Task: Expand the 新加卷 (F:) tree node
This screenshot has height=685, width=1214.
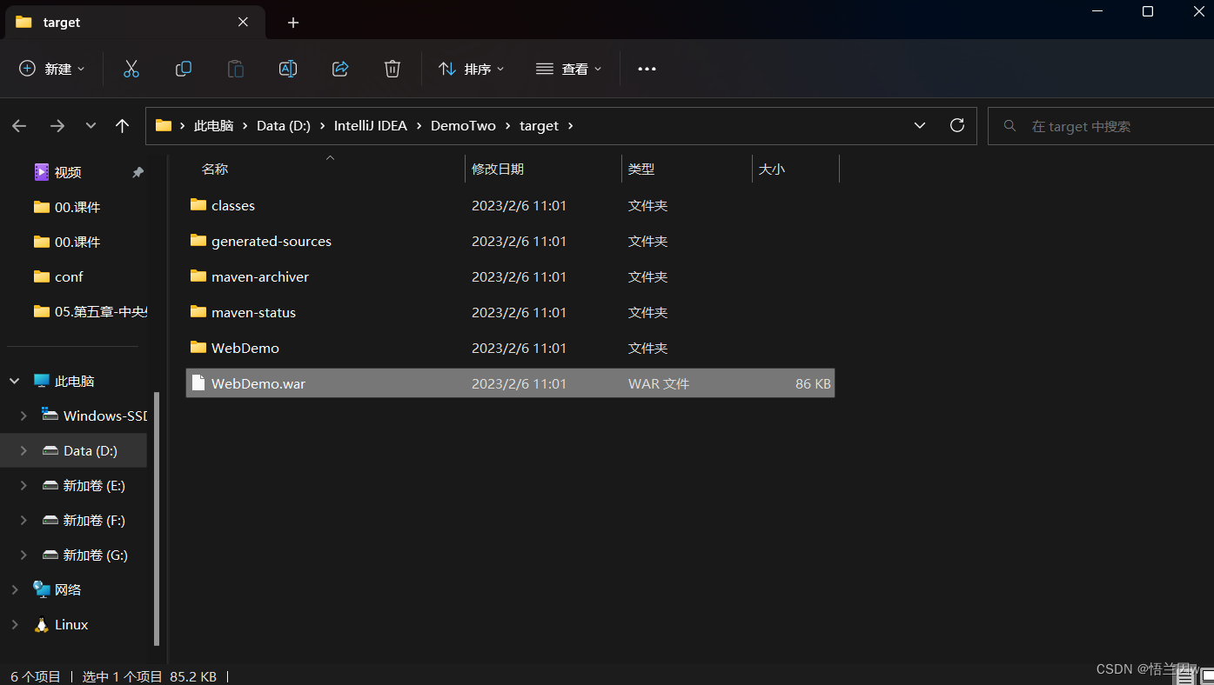Action: click(x=23, y=520)
